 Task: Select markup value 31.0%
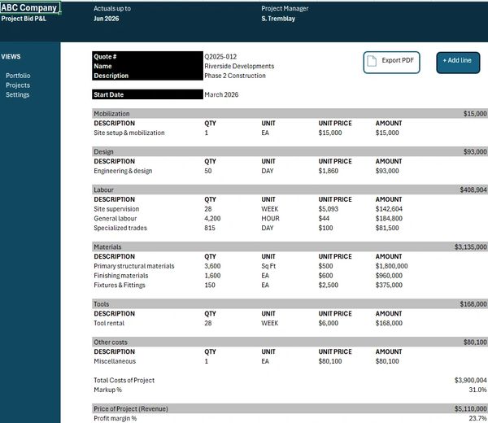coord(477,390)
